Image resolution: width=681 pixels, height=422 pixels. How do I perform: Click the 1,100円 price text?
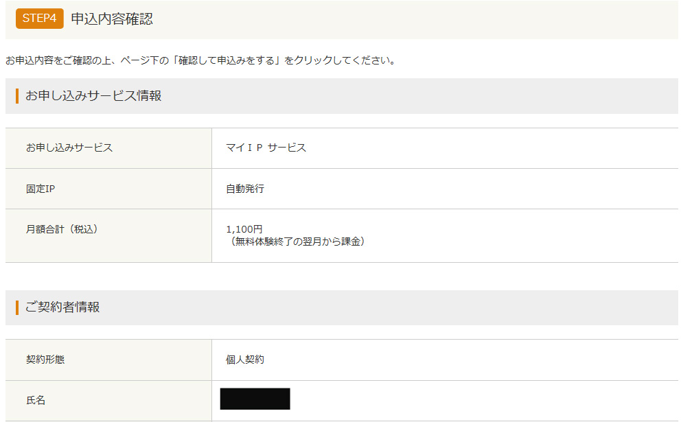point(244,229)
